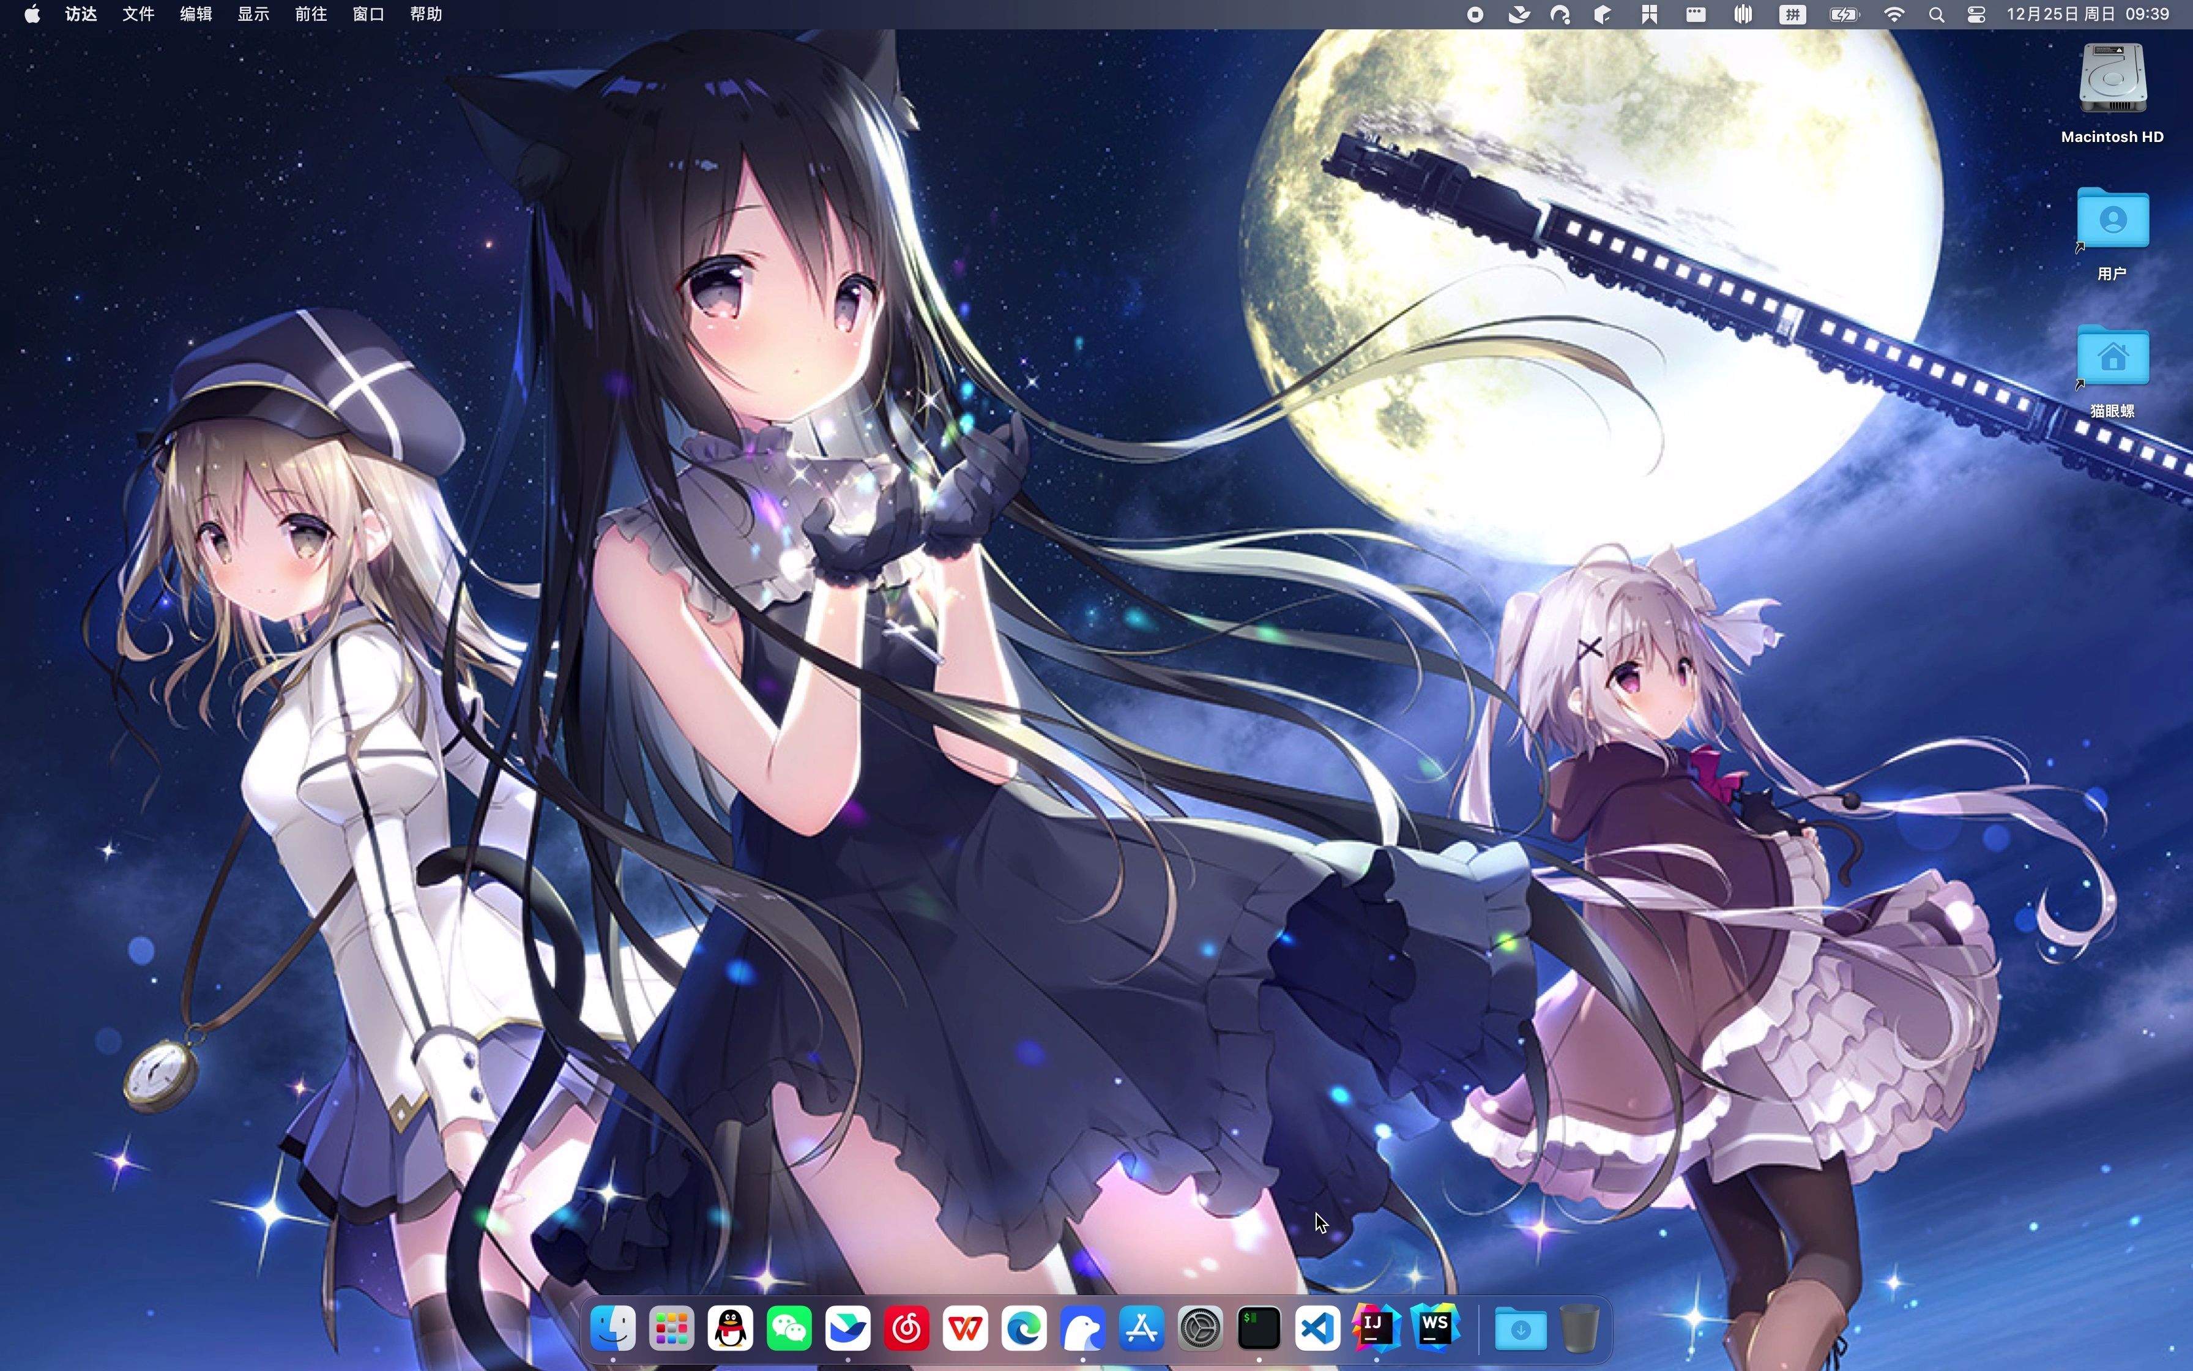2193x1371 pixels.
Task: Open Microsoft Edge browser
Action: (x=1024, y=1329)
